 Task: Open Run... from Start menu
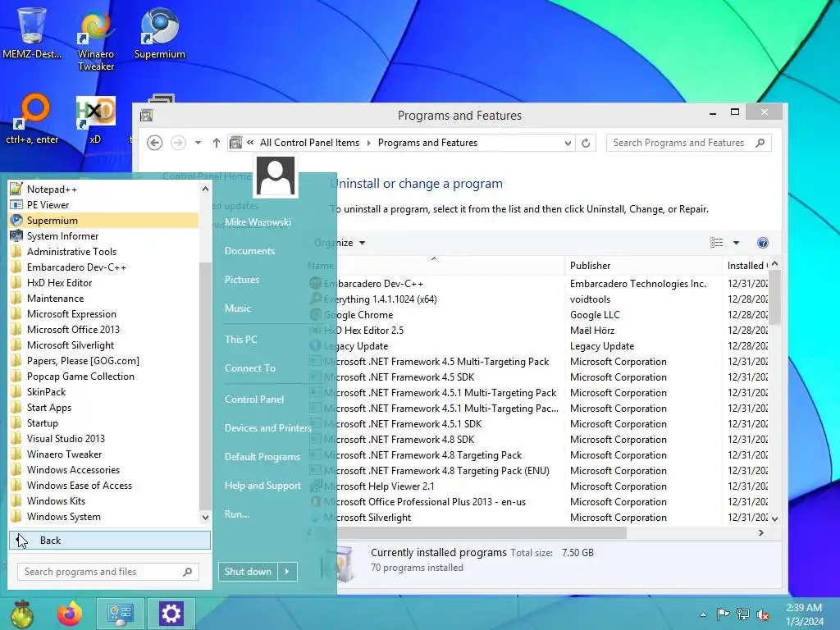237,514
